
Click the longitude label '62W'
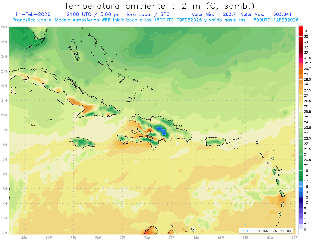pyautogui.click(x=270, y=237)
